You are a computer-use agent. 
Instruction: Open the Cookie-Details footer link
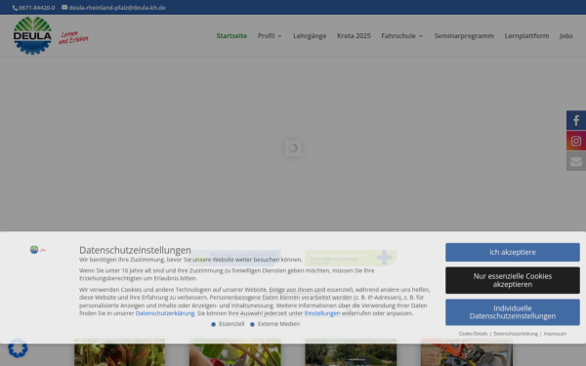[x=473, y=334]
